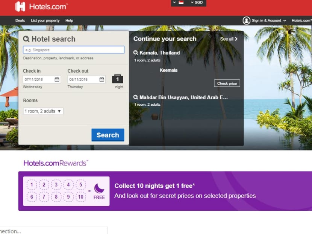
Task: Click the Continue your search heading
Action: (x=165, y=39)
